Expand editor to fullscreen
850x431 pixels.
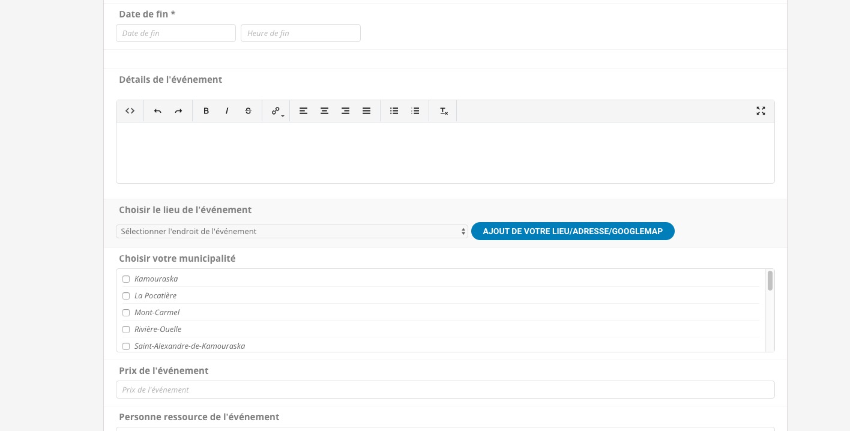[761, 111]
